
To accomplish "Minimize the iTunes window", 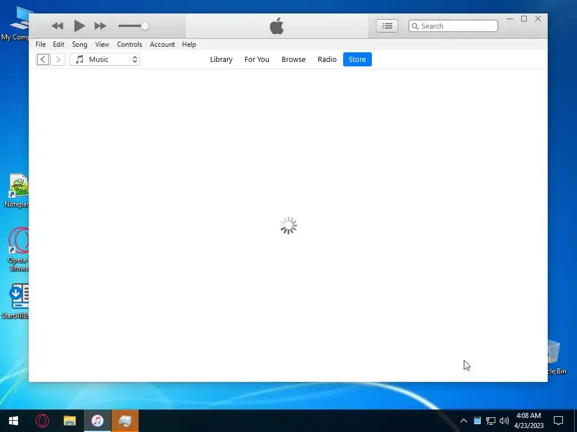I will click(x=509, y=19).
